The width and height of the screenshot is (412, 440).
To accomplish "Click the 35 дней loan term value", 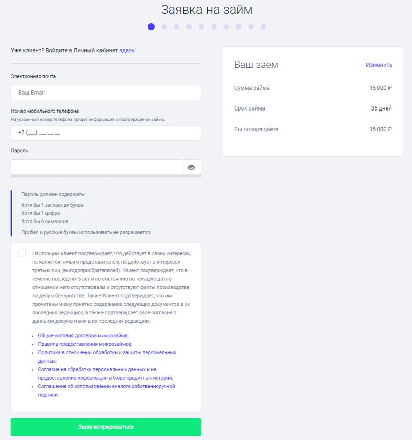I will pos(381,108).
